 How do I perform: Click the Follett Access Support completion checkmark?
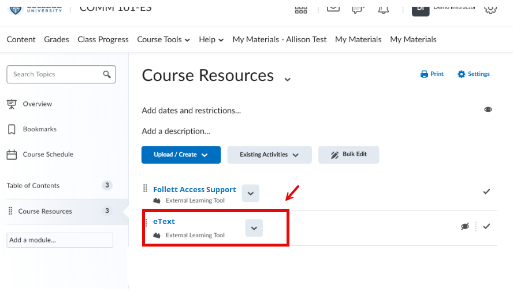click(486, 192)
